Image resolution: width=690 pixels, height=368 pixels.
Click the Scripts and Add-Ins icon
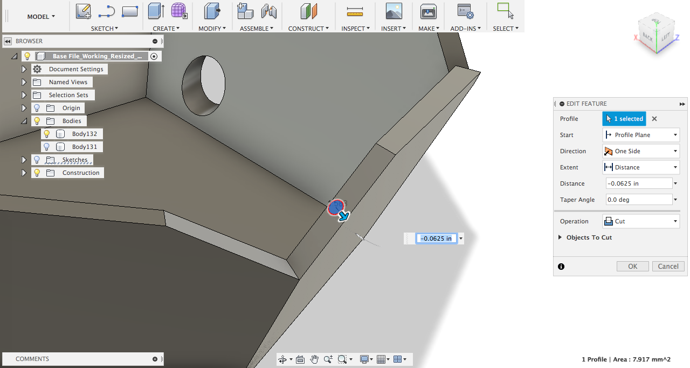(465, 11)
